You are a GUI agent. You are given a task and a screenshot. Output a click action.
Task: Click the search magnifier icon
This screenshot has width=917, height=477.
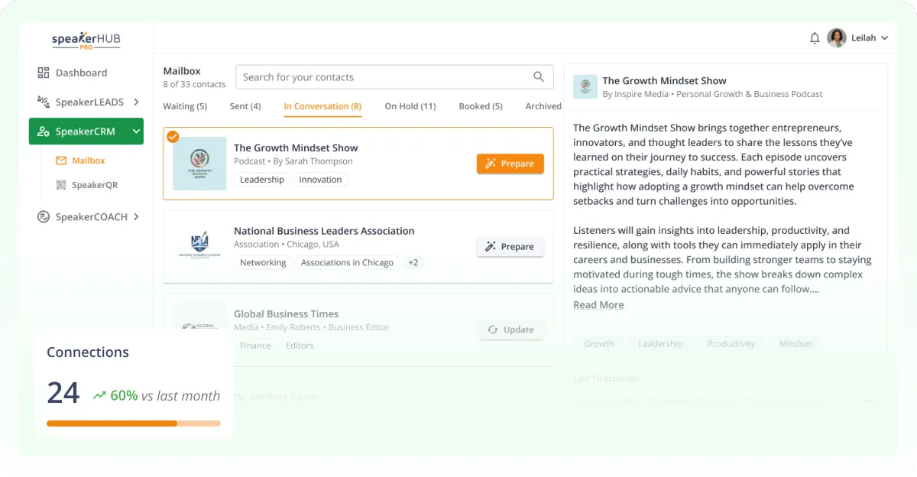[539, 76]
